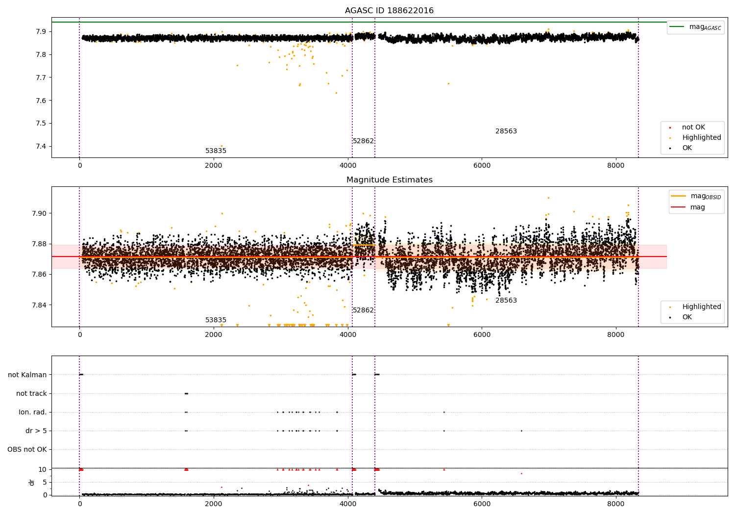This screenshot has width=735, height=515.
Task: Click the "52862" annotation in the top plot
Action: pos(363,141)
